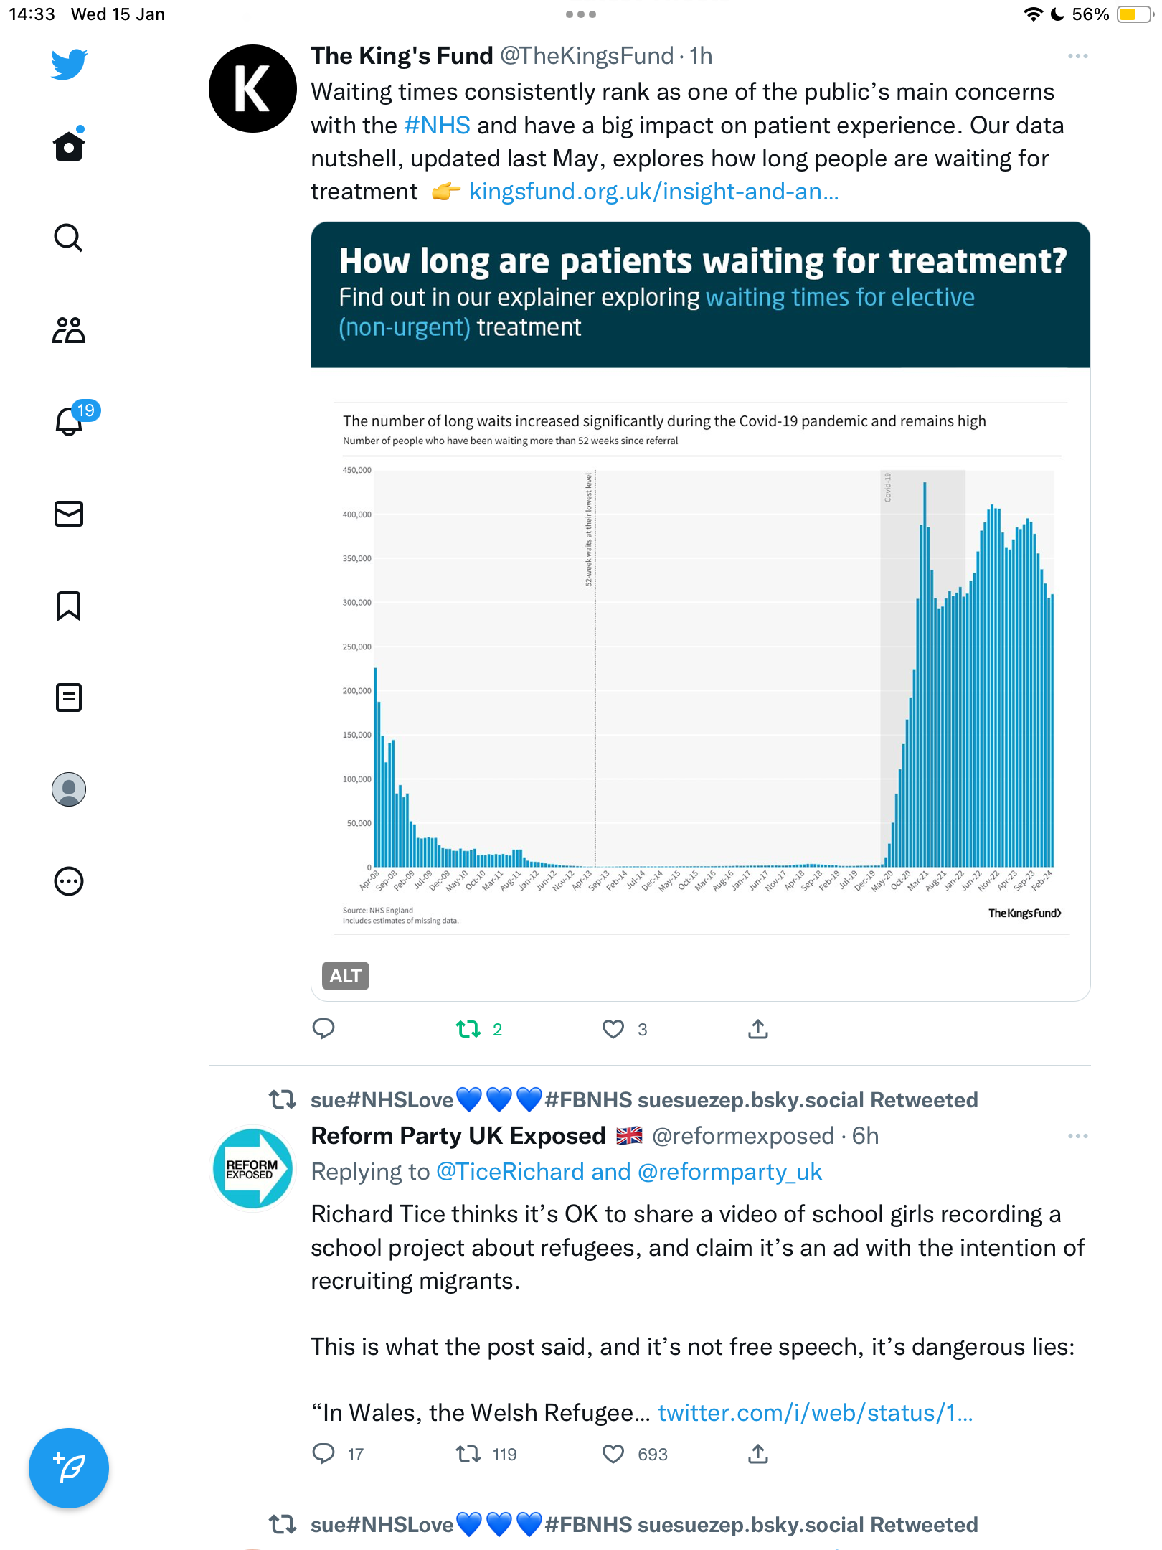
Task: Toggle retweet on The King's Fund tweet
Action: 468,1030
